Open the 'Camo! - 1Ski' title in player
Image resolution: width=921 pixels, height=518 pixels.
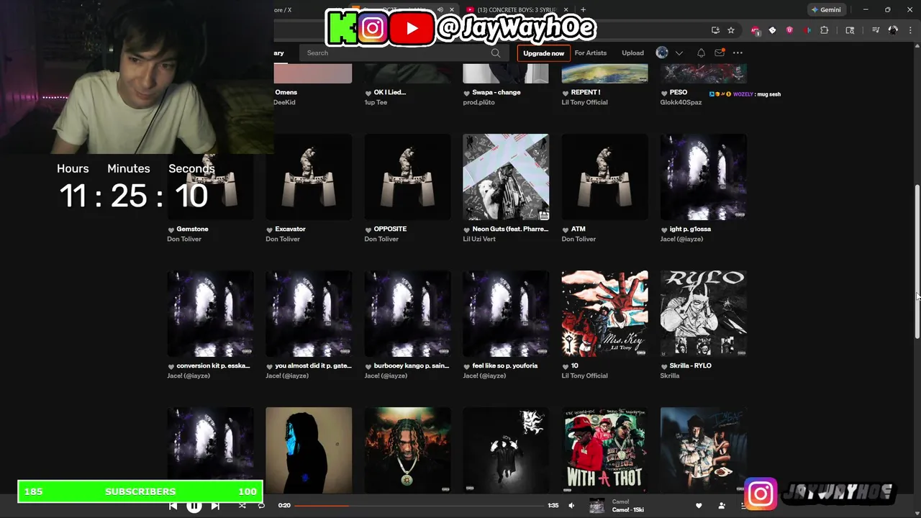click(627, 510)
